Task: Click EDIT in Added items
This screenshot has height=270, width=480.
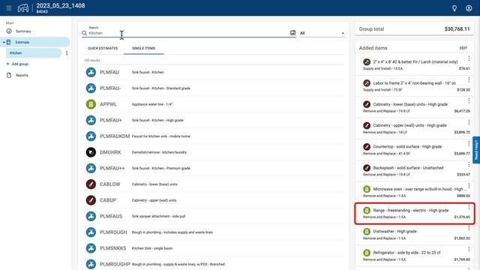Action: (463, 48)
